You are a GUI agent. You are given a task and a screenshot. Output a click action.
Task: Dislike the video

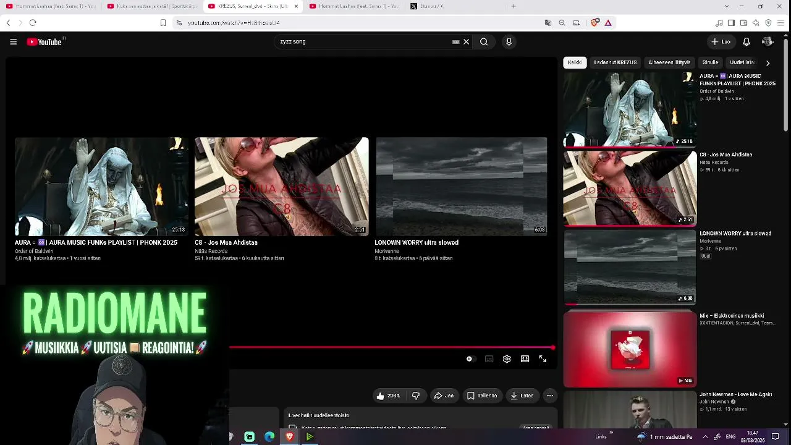(416, 396)
